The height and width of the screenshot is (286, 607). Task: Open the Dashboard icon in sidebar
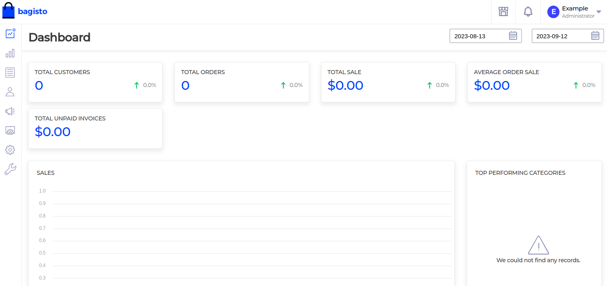point(10,34)
